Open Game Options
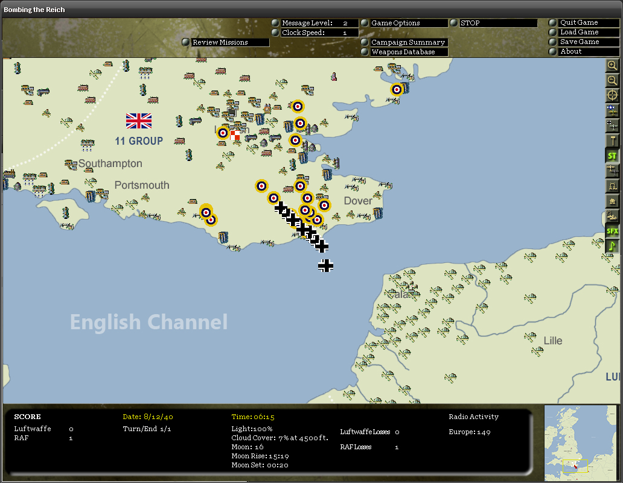Image resolution: width=623 pixels, height=483 pixels. (404, 23)
